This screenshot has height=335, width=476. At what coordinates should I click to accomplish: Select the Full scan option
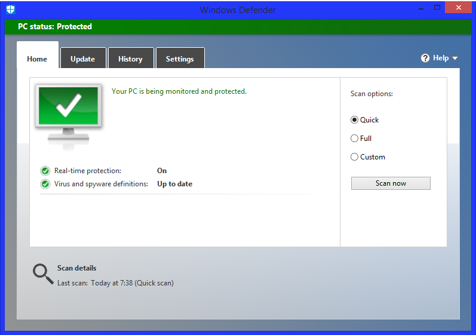[355, 139]
